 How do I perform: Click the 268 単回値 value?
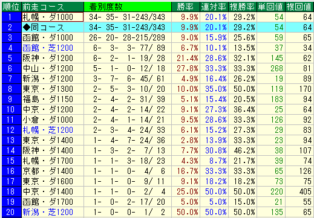[x=277, y=68]
